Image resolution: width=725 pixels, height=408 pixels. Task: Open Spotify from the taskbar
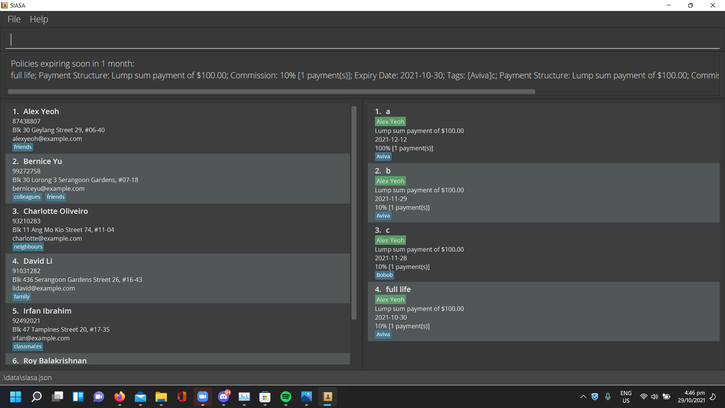(286, 397)
